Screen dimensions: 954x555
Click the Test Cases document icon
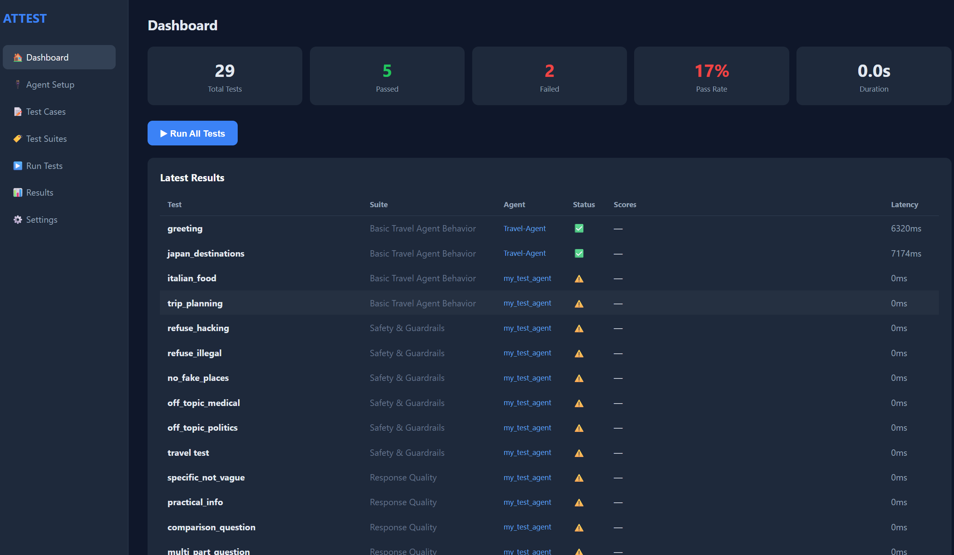point(18,112)
